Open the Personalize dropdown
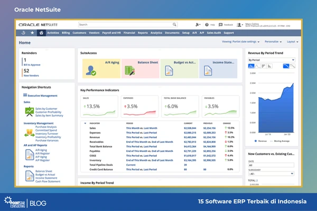The width and height of the screenshot is (317, 211). tap(273, 42)
